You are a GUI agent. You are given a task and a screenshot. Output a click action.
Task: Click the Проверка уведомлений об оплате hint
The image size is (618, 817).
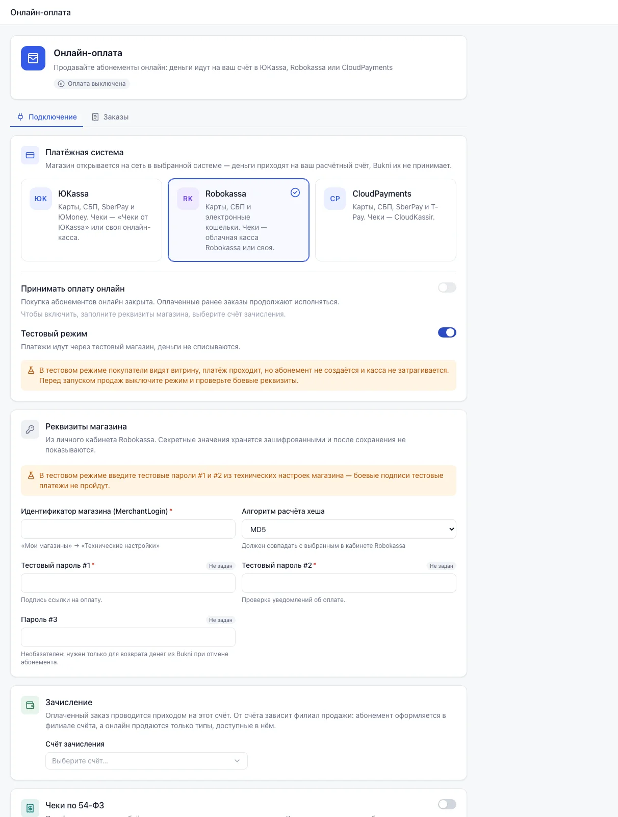[x=294, y=600]
